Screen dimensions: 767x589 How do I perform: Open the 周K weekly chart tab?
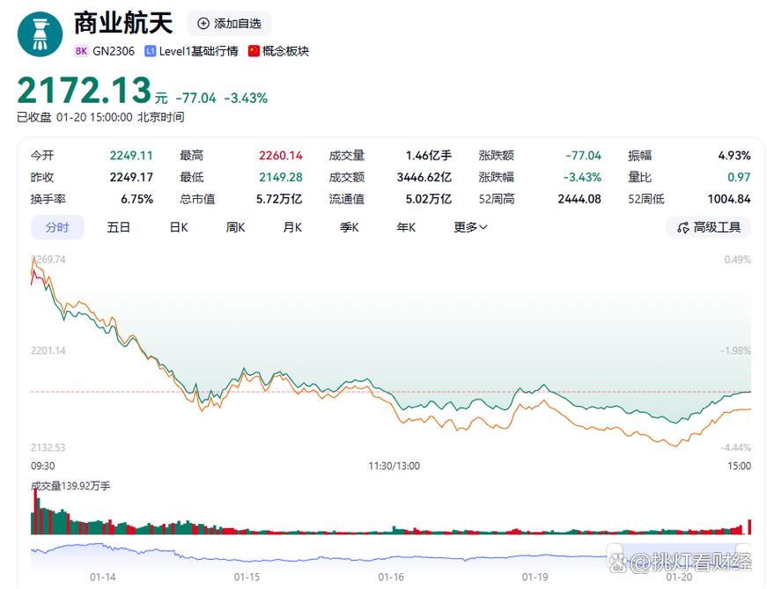coord(234,227)
